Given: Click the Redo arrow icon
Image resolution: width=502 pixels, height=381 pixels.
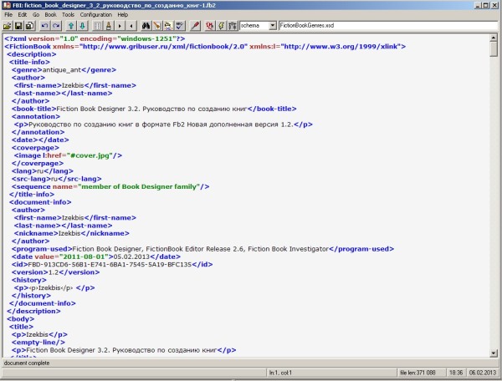Looking at the screenshot, I should tap(55, 26).
